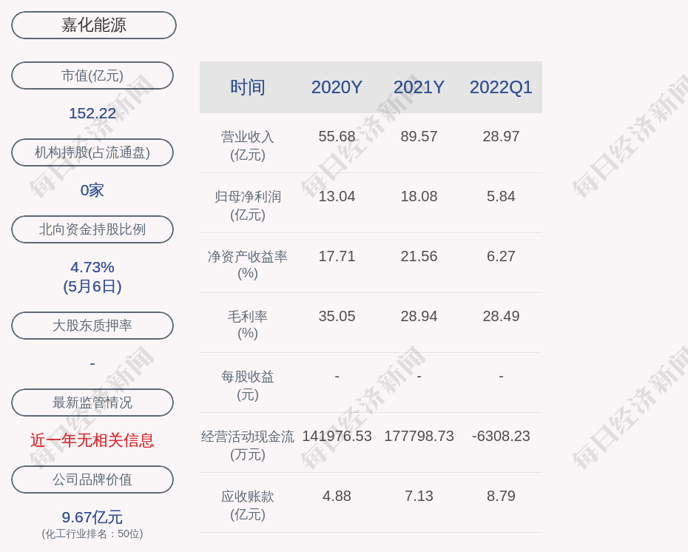Click receivables value 7.13
The height and width of the screenshot is (552, 688).
[x=419, y=497]
